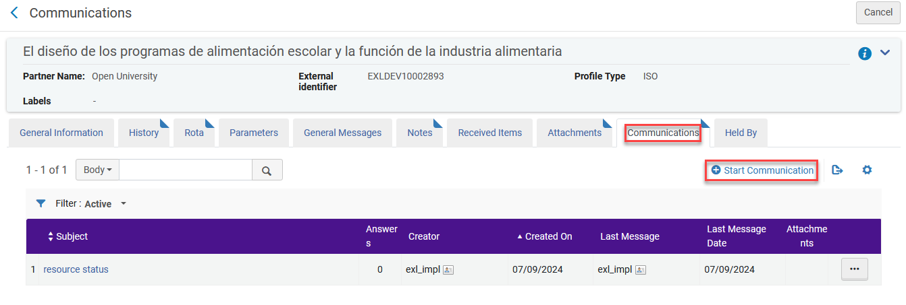Screen dimensions: 906x305
Task: Click the search text input field
Action: point(185,170)
